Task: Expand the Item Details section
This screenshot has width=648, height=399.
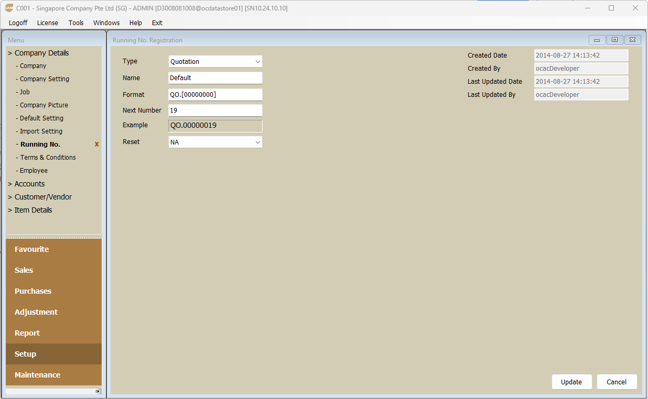Action: coord(33,210)
